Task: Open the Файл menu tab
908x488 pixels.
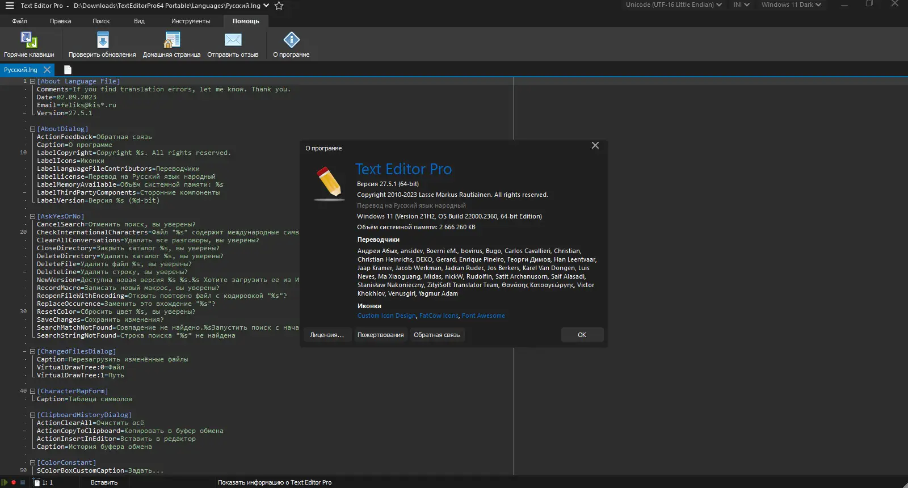Action: click(19, 21)
